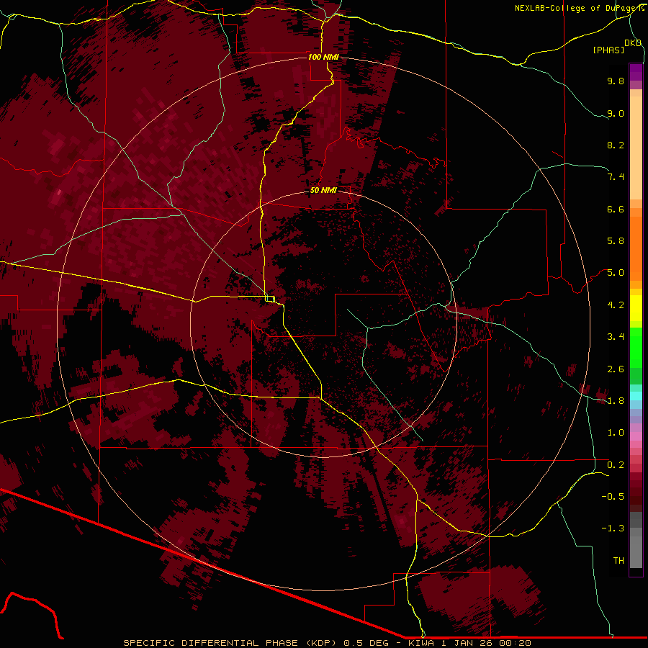Click the 1.8 legend value
648x648 pixels.
click(616, 401)
